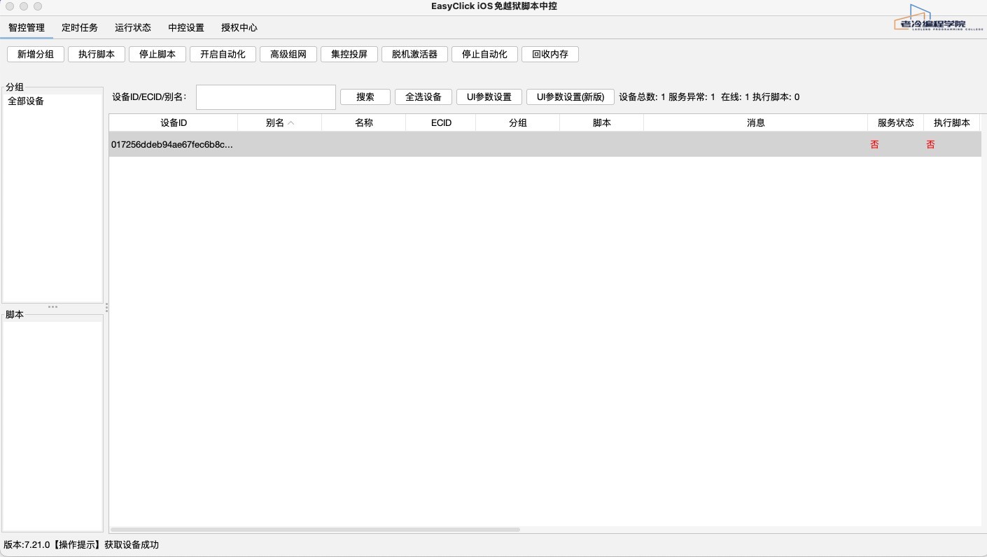
Task: Click the 执行脚本 button
Action: [x=97, y=55]
